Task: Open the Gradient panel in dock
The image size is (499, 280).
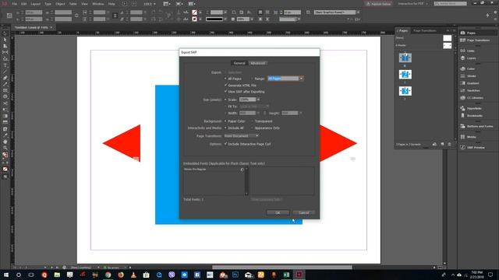Action: pyautogui.click(x=469, y=83)
